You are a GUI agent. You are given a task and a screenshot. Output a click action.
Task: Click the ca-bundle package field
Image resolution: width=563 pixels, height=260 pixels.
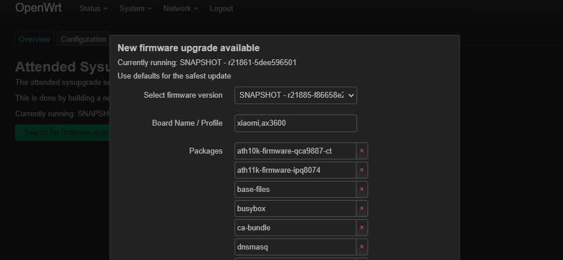295,228
